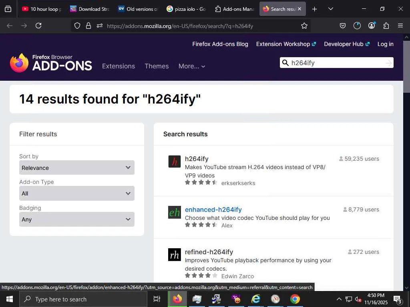Open Firefox View icon in tab bar
The height and width of the screenshot is (307, 410).
8,9
